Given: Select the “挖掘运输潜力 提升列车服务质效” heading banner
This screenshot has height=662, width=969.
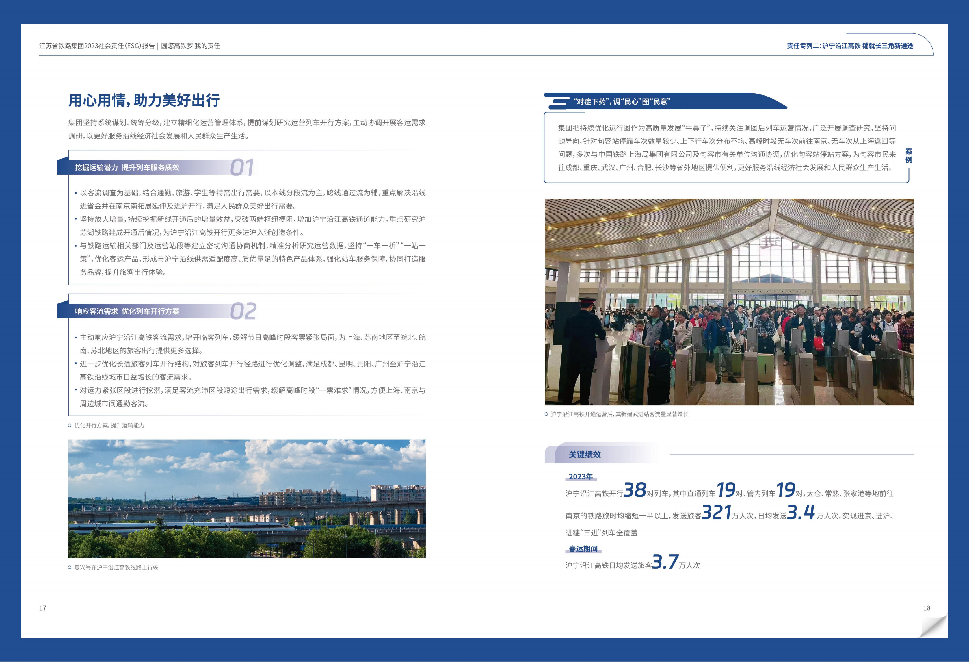Looking at the screenshot, I should point(127,168).
